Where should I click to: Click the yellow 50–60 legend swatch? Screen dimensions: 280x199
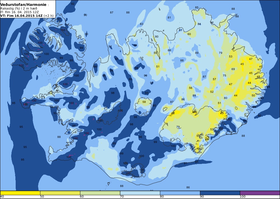pyautogui.click(x=60, y=193)
